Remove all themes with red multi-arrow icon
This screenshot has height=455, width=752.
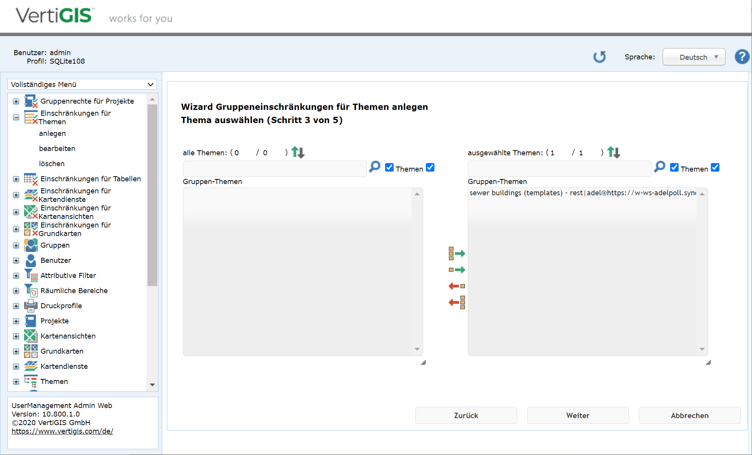pyautogui.click(x=457, y=302)
